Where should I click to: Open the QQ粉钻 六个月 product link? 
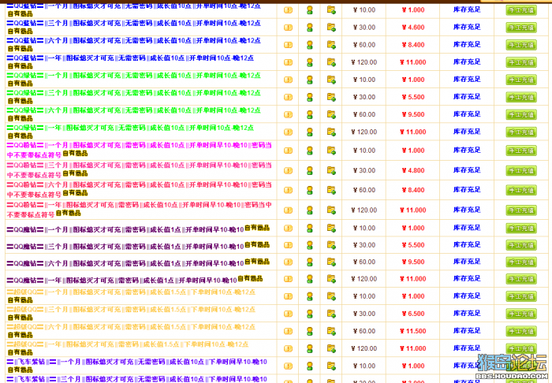click(139, 190)
